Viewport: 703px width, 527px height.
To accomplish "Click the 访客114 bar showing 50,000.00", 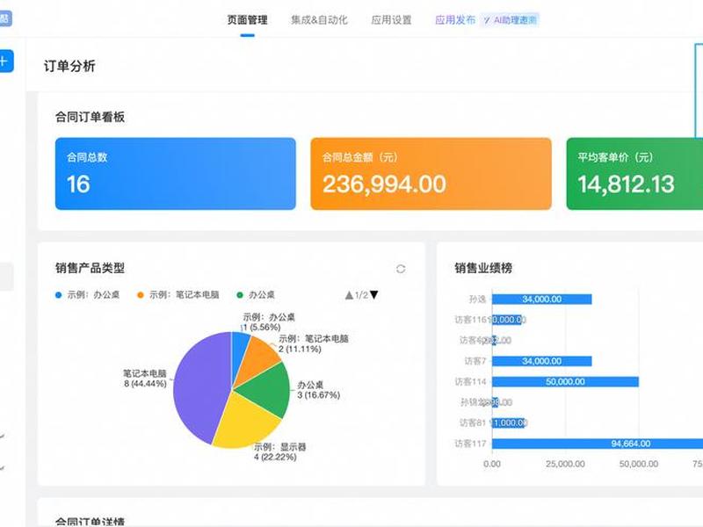I will [x=565, y=381].
